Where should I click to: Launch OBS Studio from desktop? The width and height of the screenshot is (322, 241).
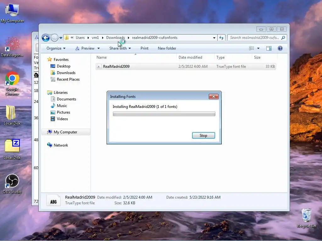pos(12,184)
